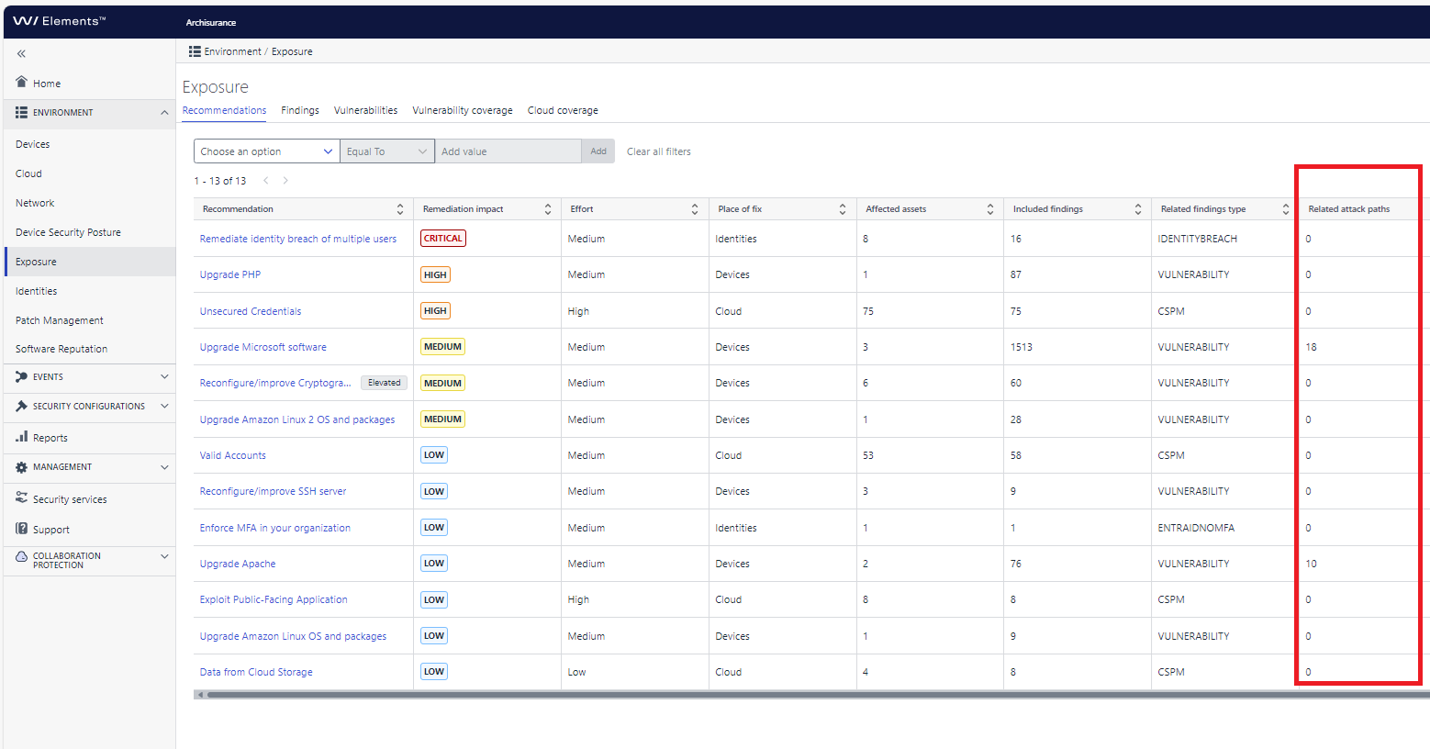This screenshot has width=1430, height=749.
Task: Click the Security services icon
Action: click(x=21, y=498)
